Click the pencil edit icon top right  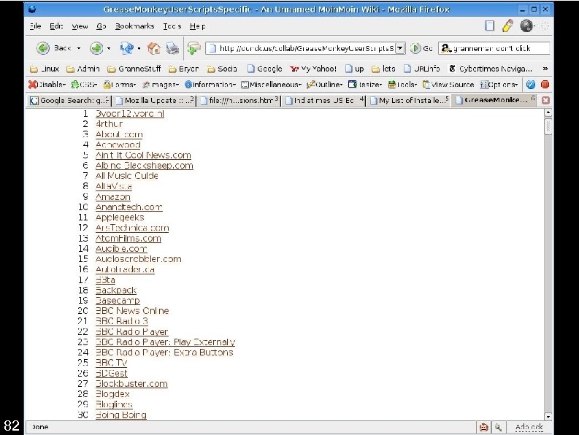(507, 26)
